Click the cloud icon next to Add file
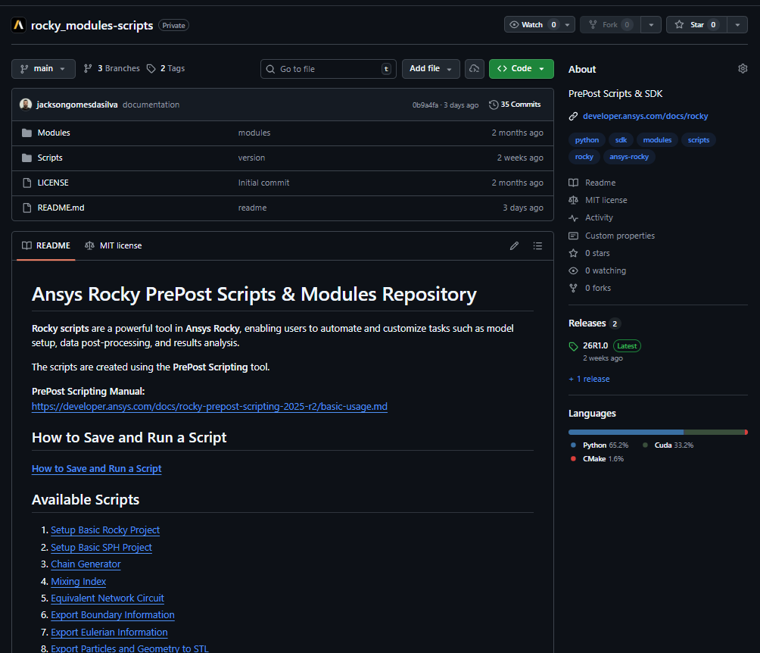This screenshot has height=653, width=760. coord(474,69)
